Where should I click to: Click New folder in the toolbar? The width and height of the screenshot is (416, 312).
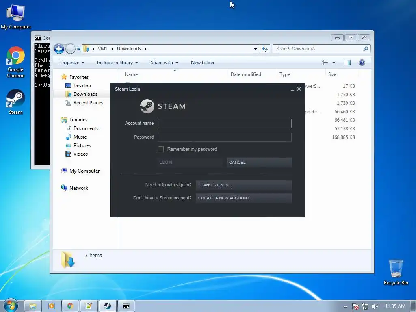(203, 63)
